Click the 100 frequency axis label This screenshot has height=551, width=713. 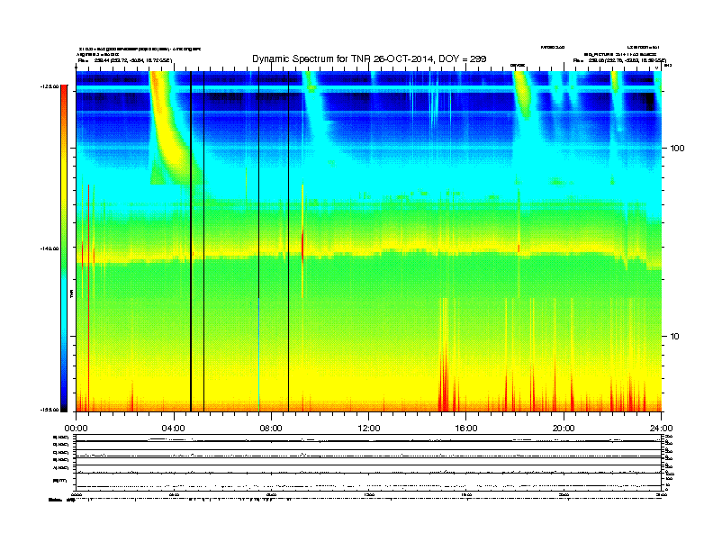(x=677, y=149)
